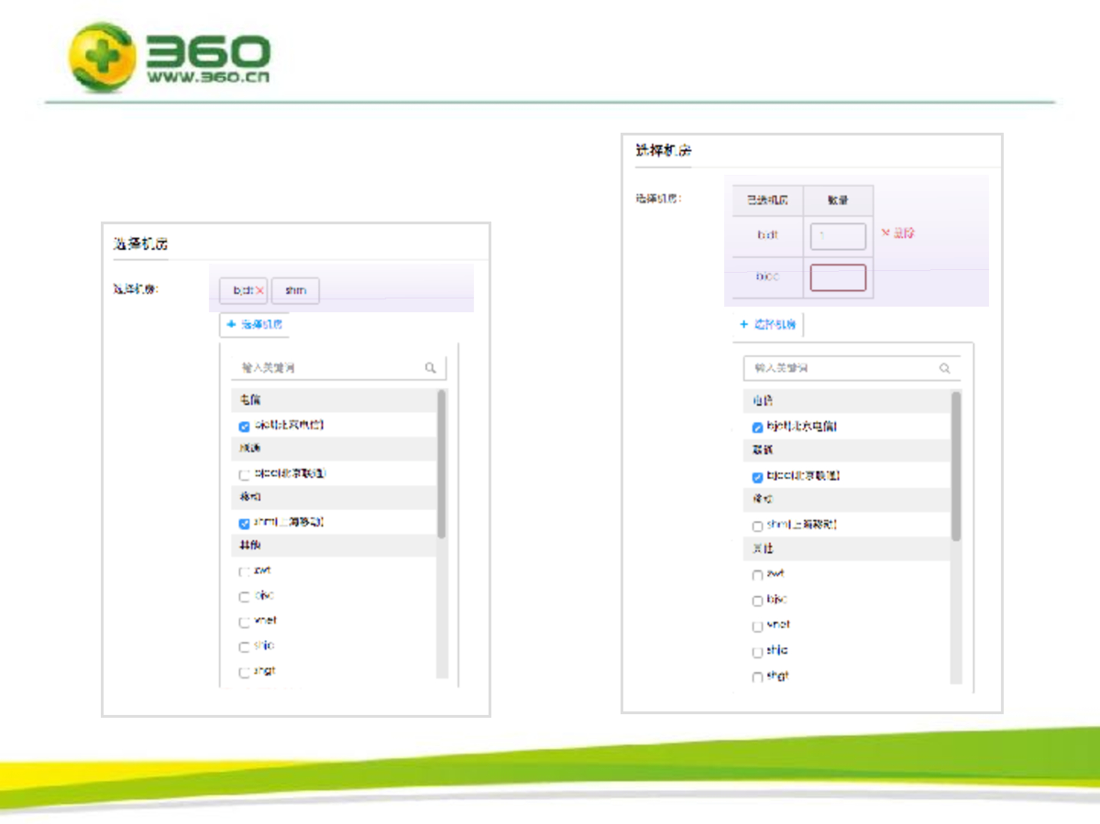Click search magnifier in left panel
The height and width of the screenshot is (824, 1100).
tap(431, 368)
